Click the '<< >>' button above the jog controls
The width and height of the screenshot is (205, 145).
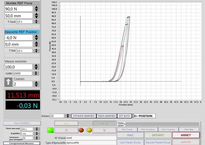[x=104, y=123]
